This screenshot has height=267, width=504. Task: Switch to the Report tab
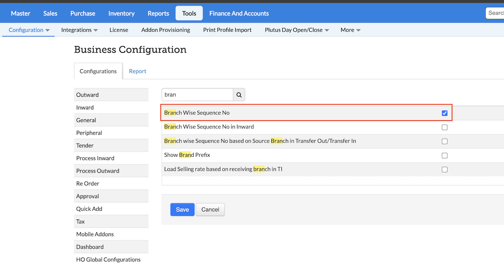pos(138,71)
